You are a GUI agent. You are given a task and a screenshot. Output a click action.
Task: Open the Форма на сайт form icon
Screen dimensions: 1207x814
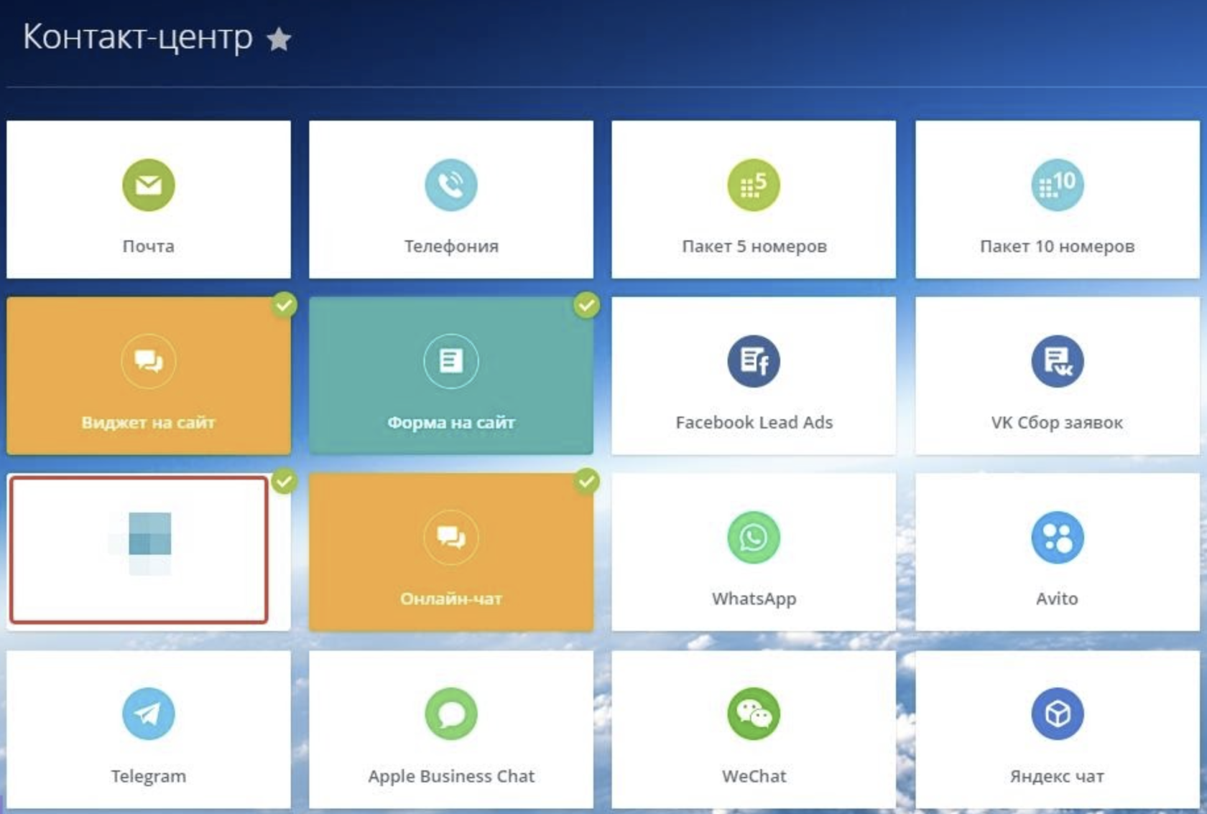point(451,361)
